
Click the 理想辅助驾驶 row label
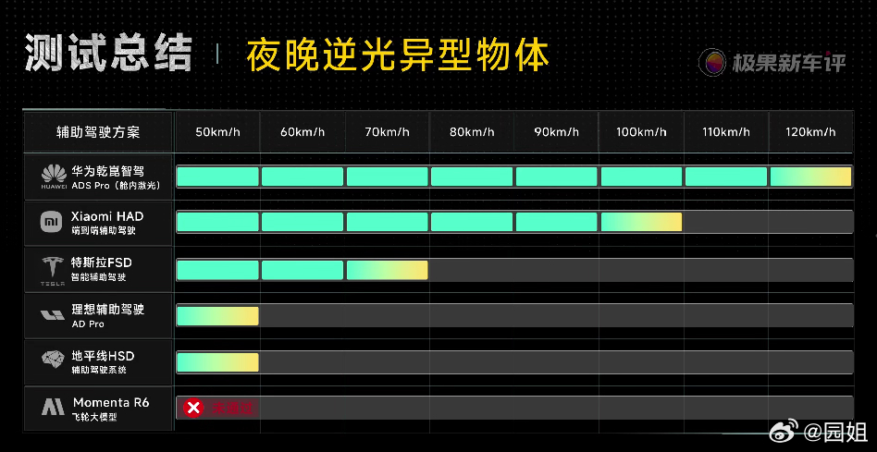coord(108,309)
